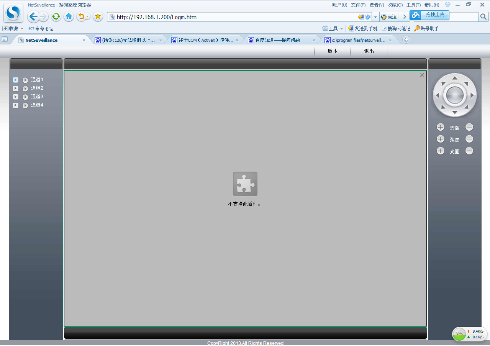This screenshot has width=490, height=346.
Task: Click the browser refresh icon
Action: [56, 16]
